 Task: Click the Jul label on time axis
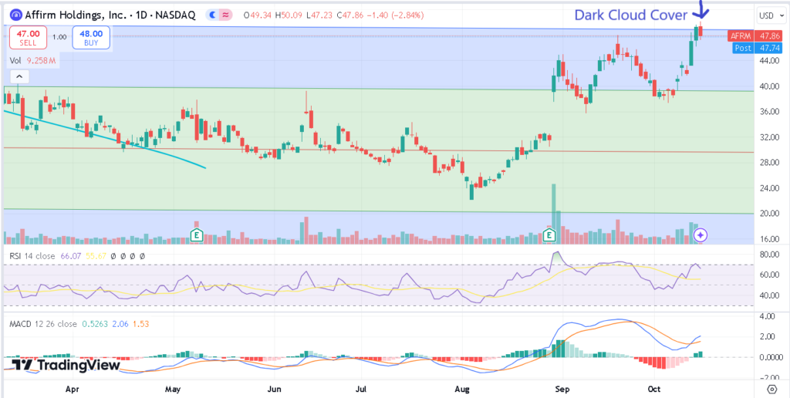[361, 389]
